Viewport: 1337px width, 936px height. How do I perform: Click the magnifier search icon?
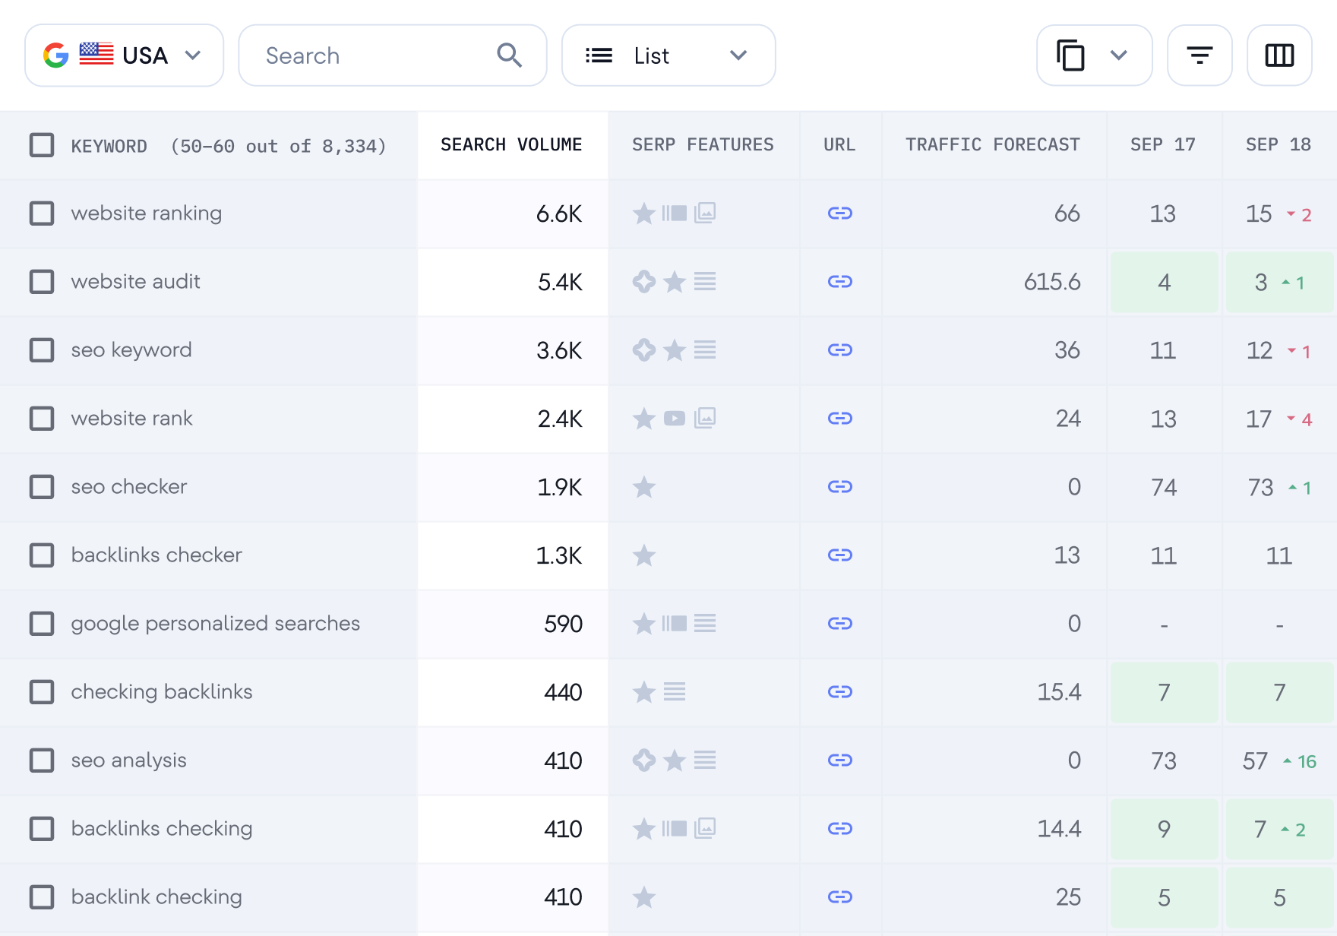(x=509, y=55)
